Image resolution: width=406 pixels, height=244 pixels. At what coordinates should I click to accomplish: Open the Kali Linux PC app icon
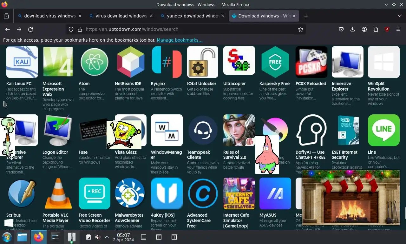tap(22, 62)
